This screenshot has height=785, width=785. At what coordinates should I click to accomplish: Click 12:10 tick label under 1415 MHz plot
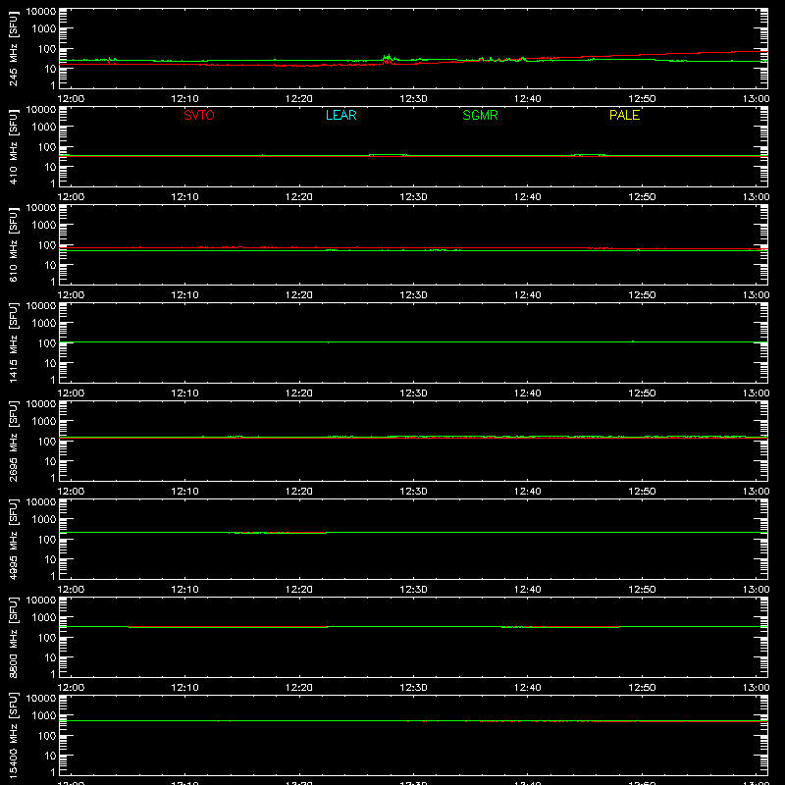coord(184,393)
